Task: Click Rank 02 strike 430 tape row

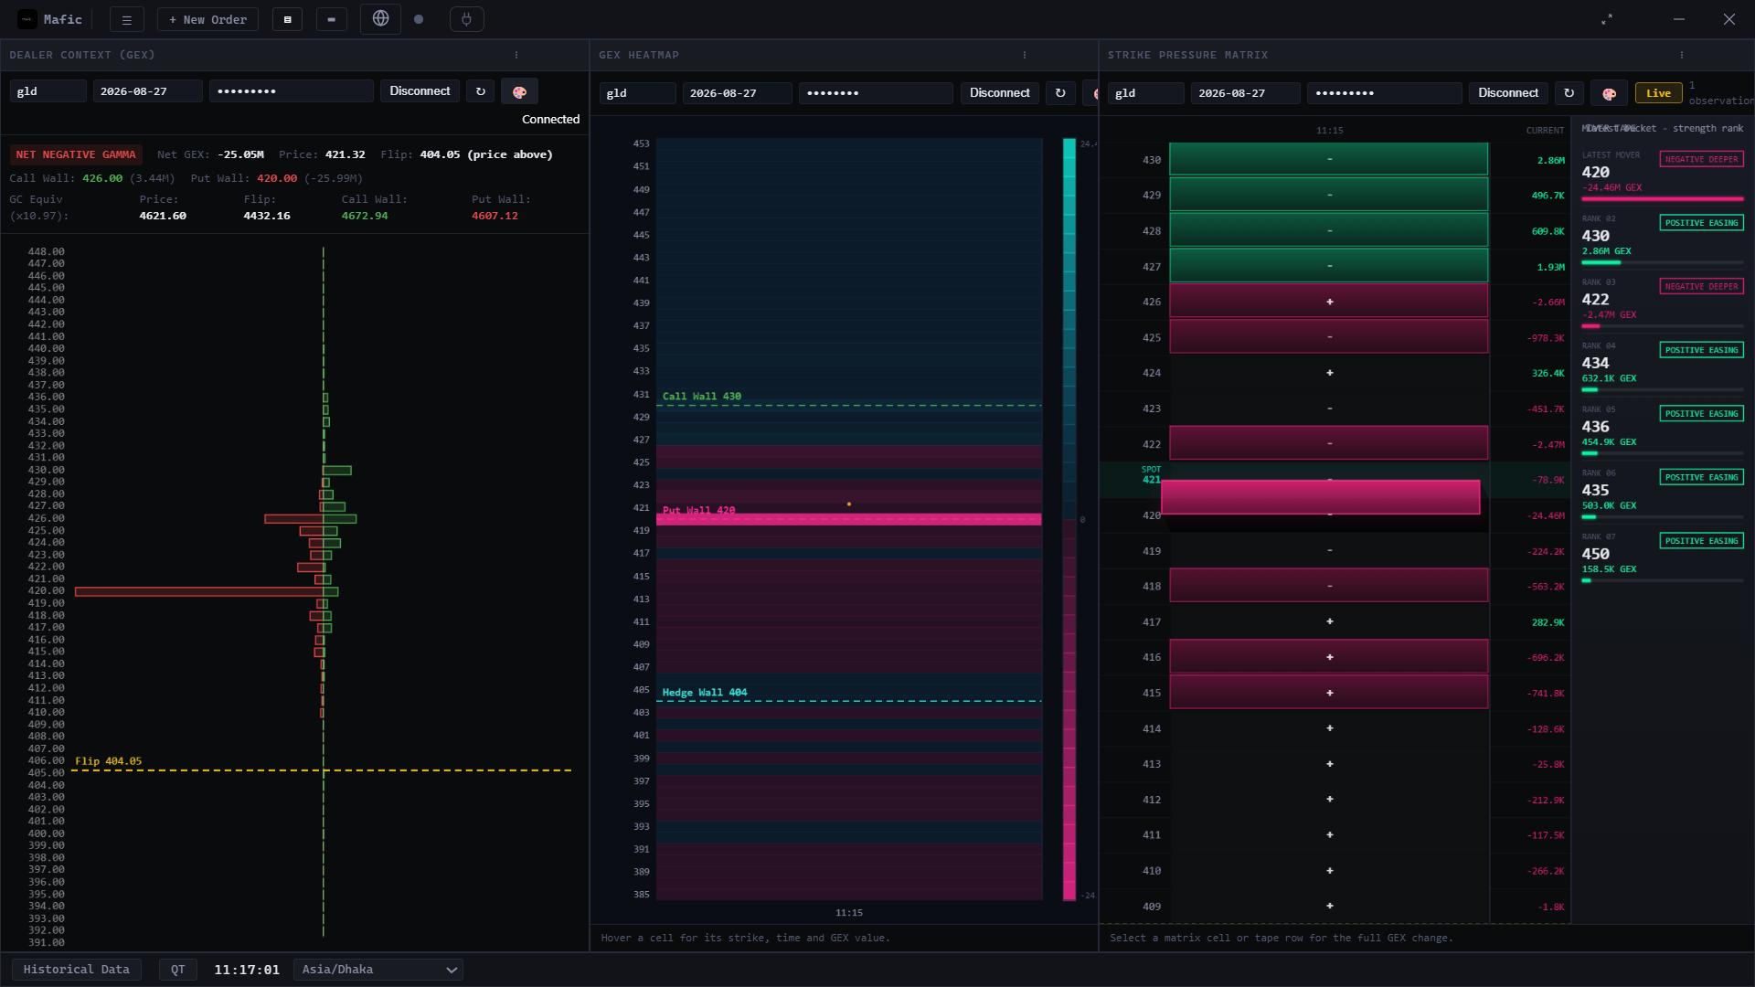Action: [1663, 239]
